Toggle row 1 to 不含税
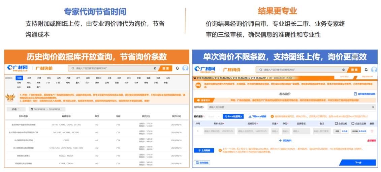The image size is (381, 172). tap(344, 131)
